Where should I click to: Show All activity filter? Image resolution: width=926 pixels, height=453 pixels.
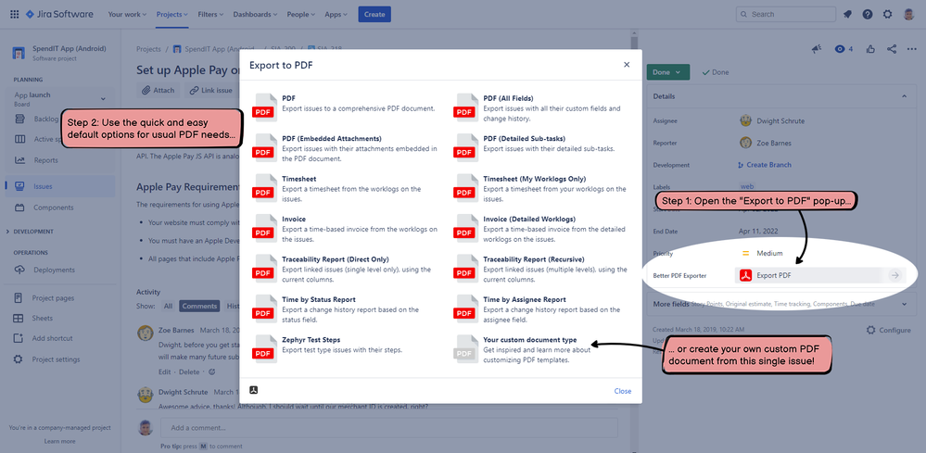coord(169,306)
